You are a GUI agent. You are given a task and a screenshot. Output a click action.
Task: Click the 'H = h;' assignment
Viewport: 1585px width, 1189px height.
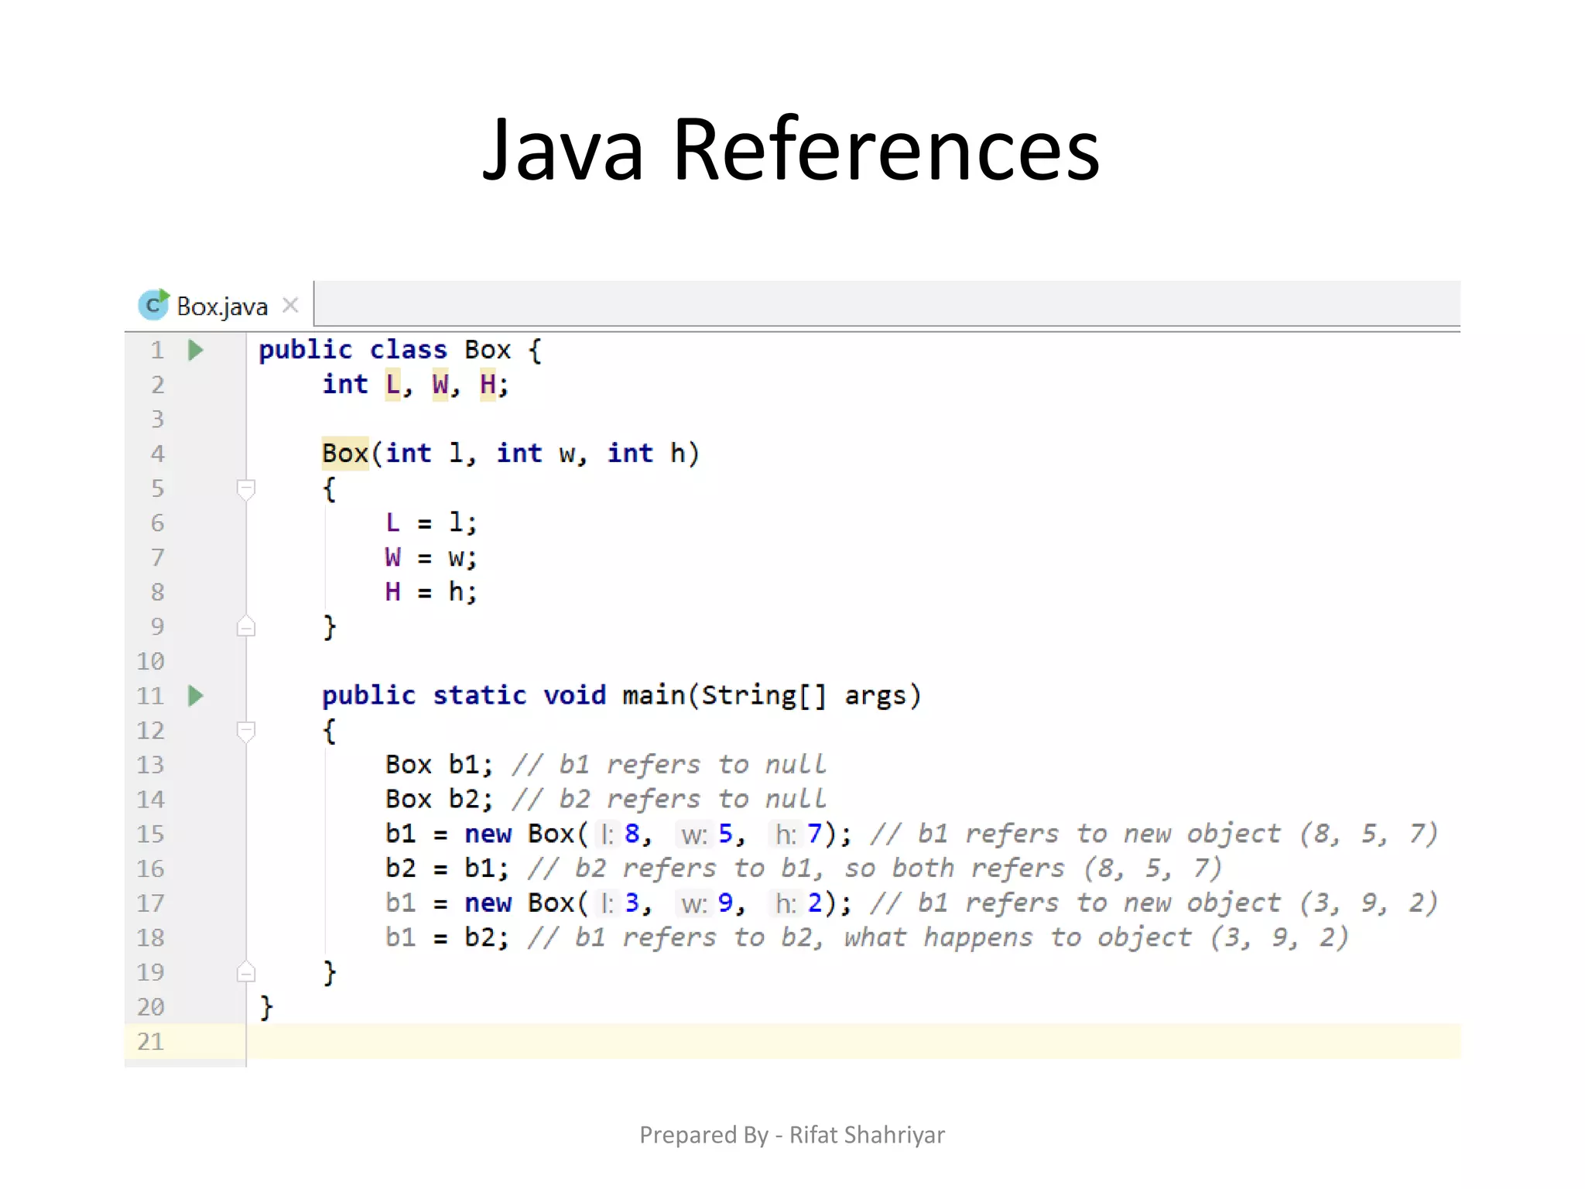(x=431, y=591)
